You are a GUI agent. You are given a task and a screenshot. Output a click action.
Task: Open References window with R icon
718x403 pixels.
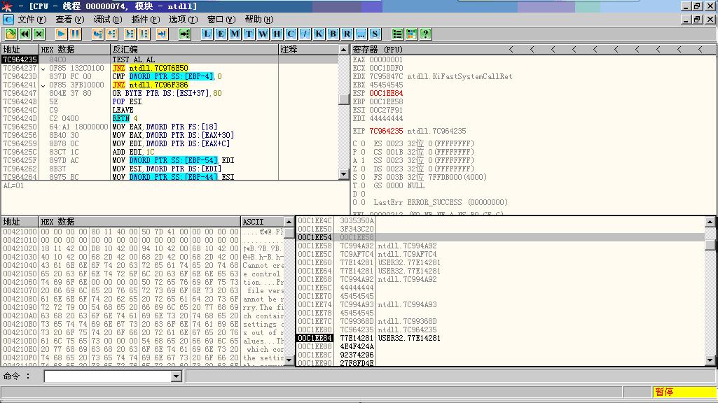(x=347, y=34)
